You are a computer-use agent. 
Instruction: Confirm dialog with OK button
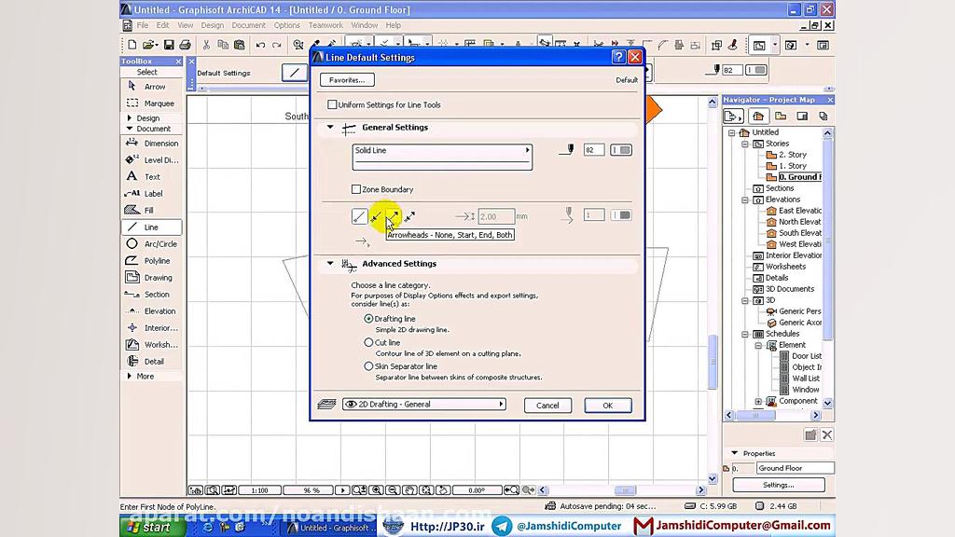[608, 406]
